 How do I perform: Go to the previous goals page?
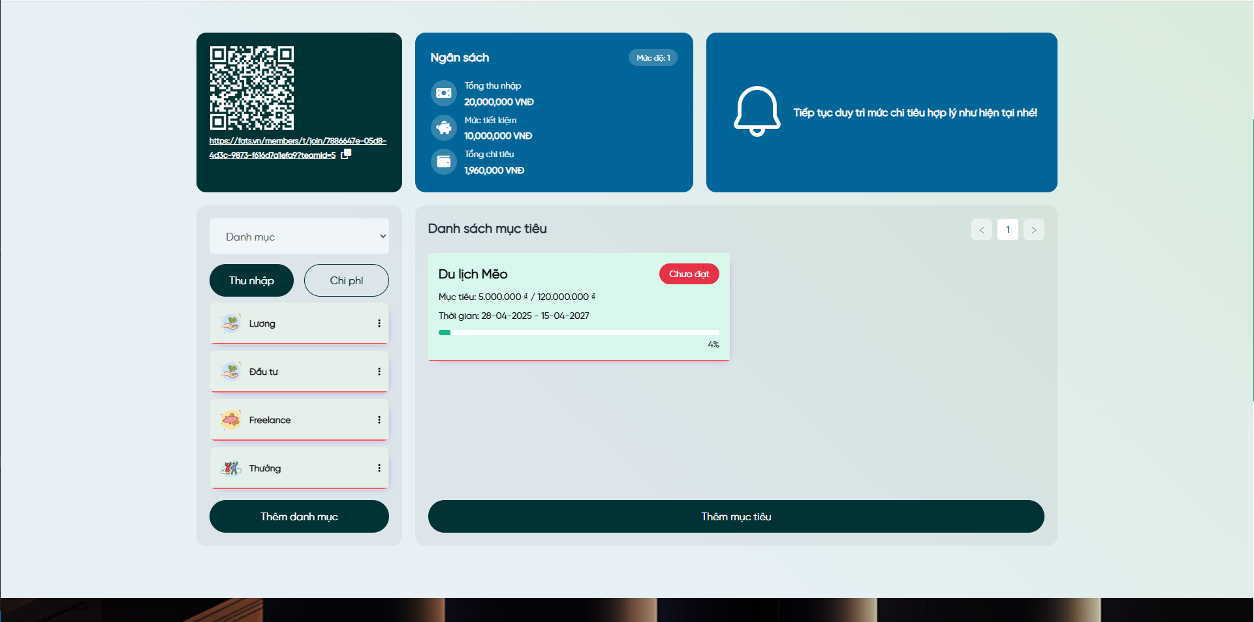coord(981,230)
